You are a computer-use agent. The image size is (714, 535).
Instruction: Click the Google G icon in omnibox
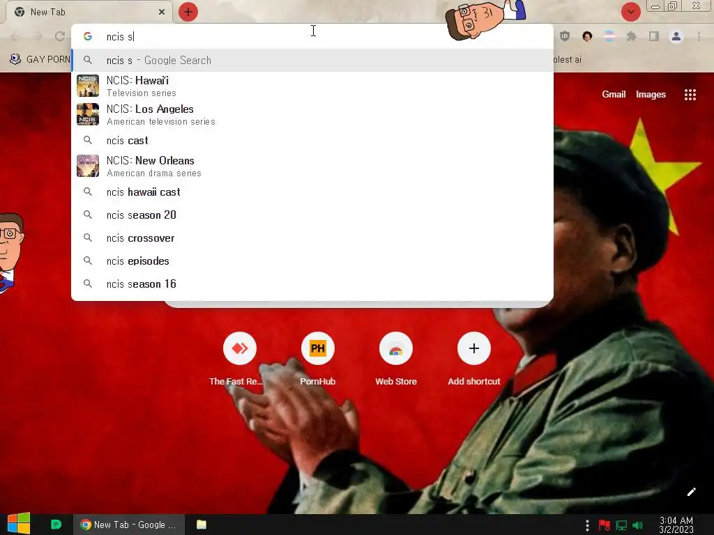pos(88,36)
